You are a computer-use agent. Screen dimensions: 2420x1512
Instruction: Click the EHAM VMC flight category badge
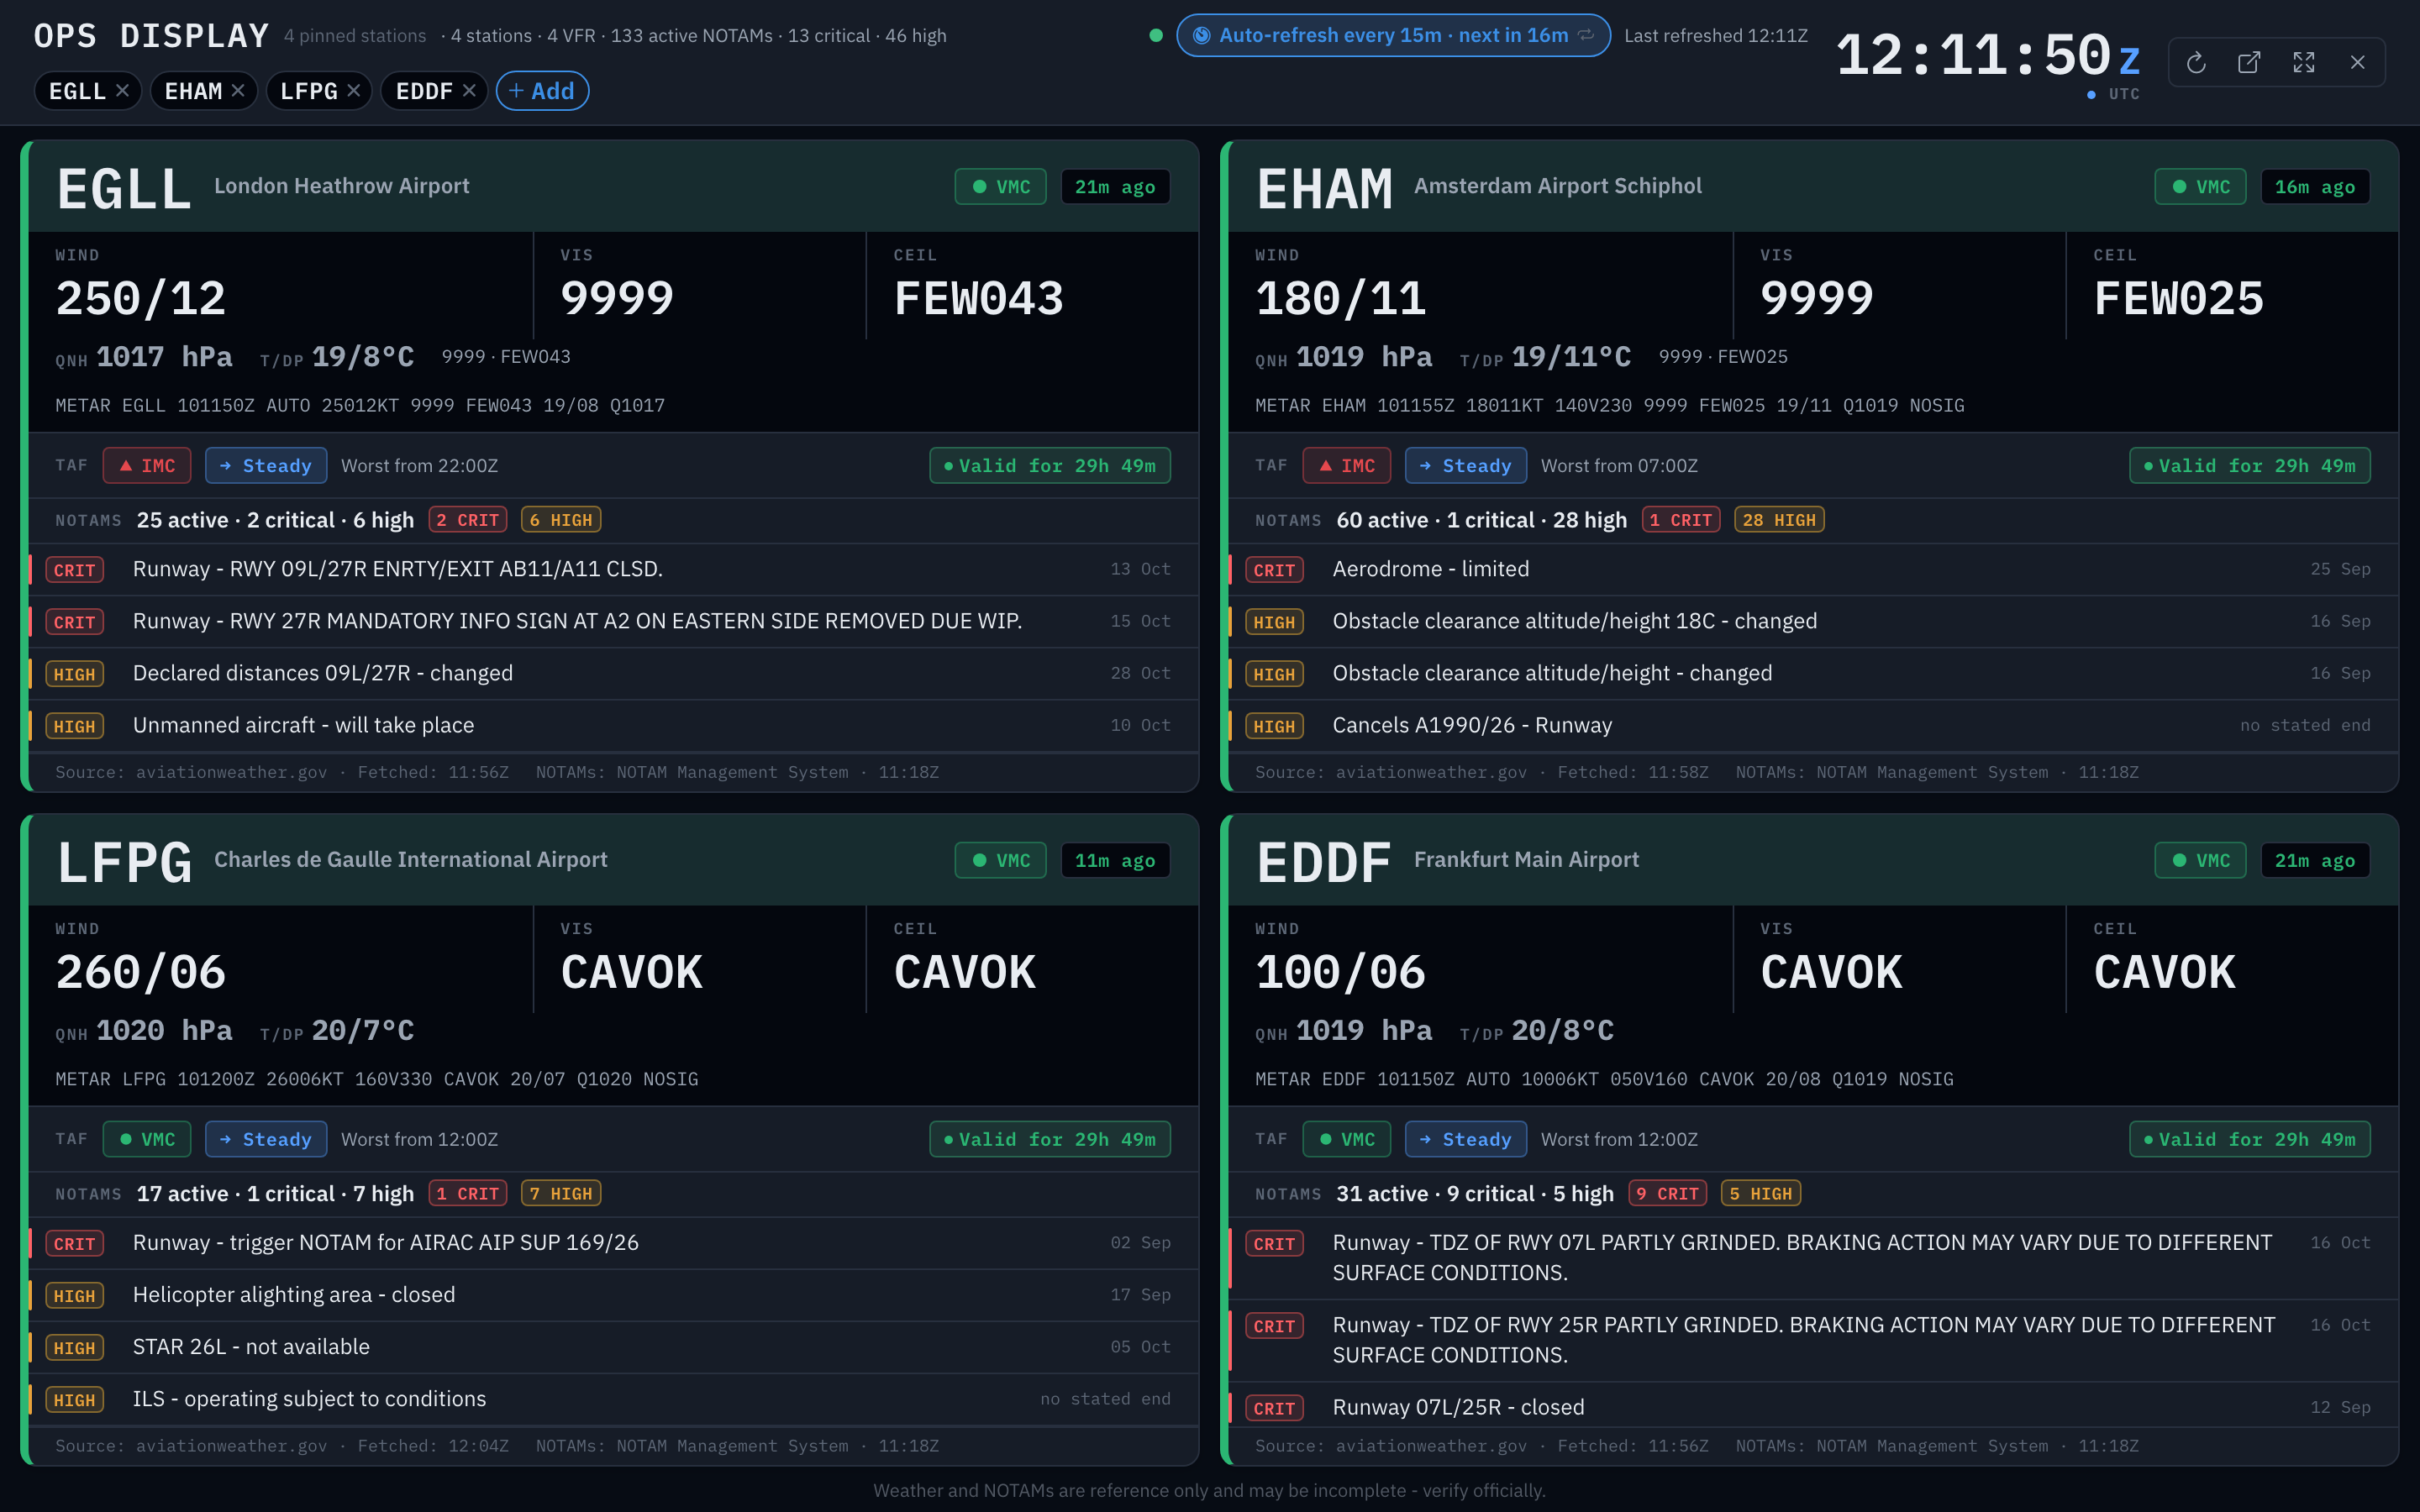pos(2200,187)
